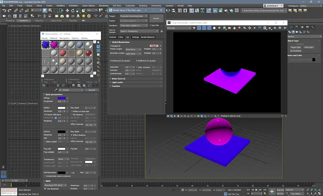Click the blue Diffuse color swatch
This screenshot has height=196, width=323.
(x=61, y=98)
